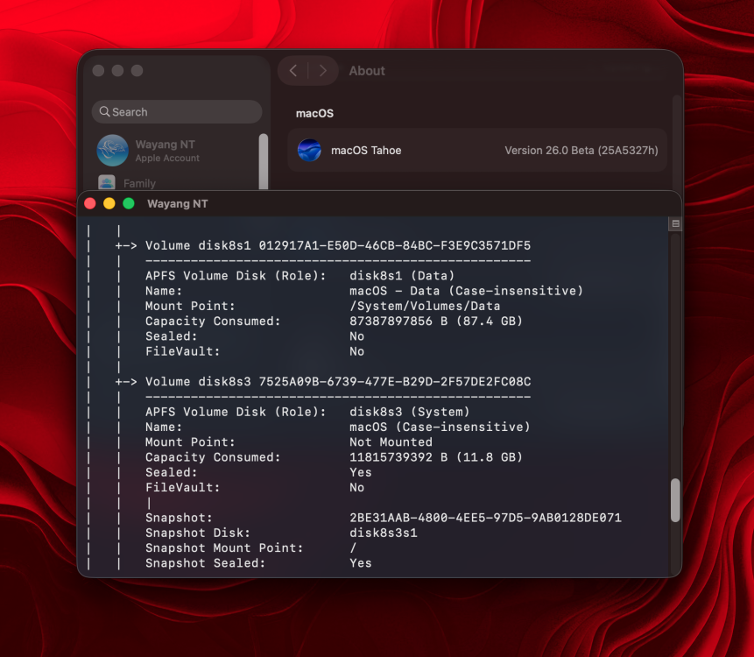Click the Settings sidebar scrollbar
This screenshot has width=754, height=657.
pos(263,161)
